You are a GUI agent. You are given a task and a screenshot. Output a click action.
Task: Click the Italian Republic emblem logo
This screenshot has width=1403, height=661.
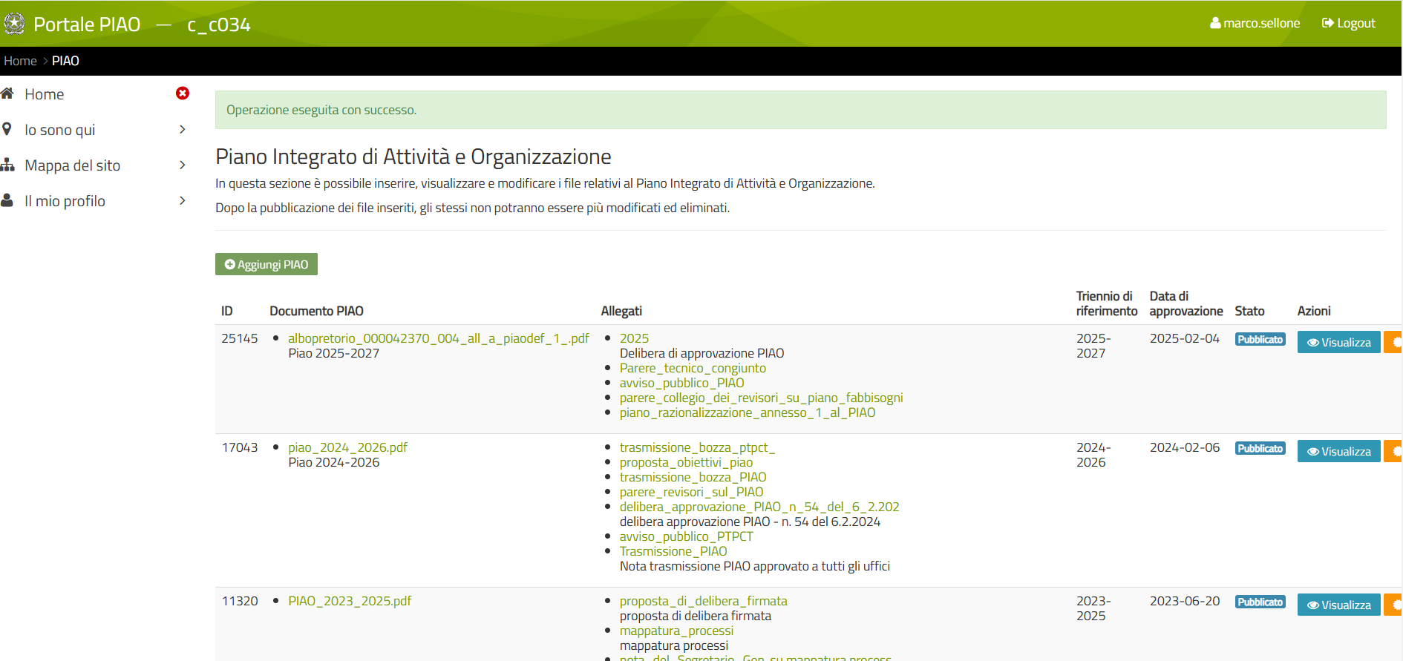click(x=14, y=24)
